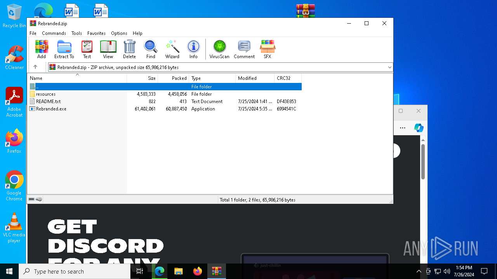The image size is (497, 279).
Task: Sort by the CRC32 column header
Action: coord(288,78)
